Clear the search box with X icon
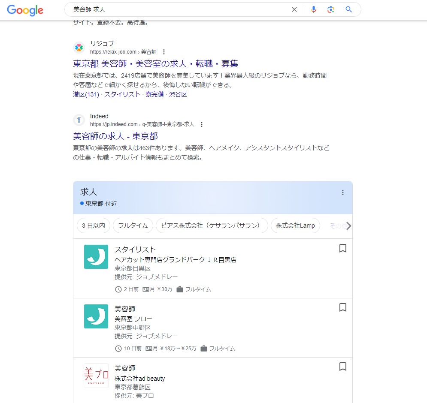The image size is (427, 403). 294,9
